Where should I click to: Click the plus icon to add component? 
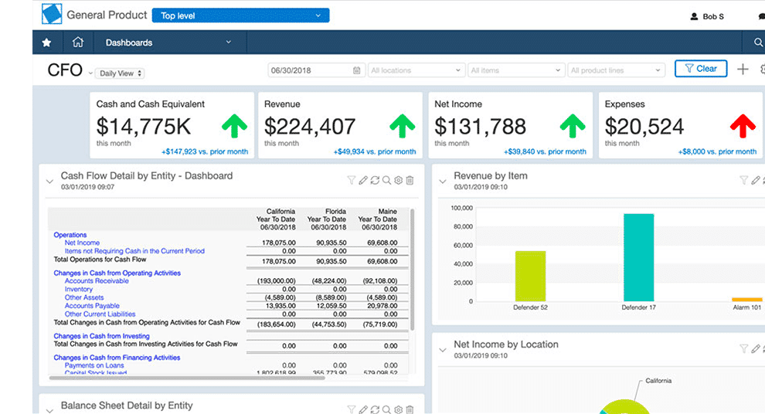pos(743,70)
